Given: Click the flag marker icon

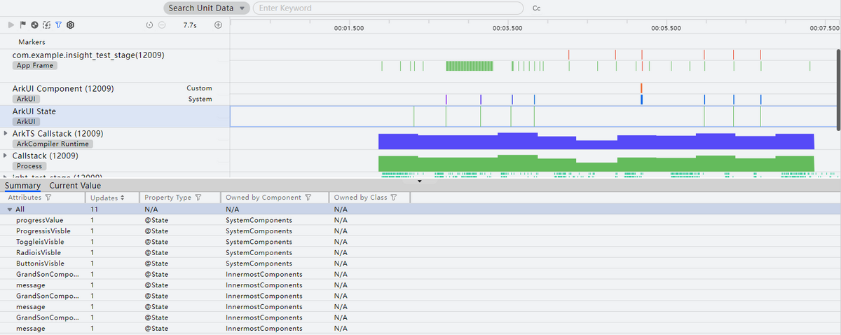Looking at the screenshot, I should pos(22,25).
